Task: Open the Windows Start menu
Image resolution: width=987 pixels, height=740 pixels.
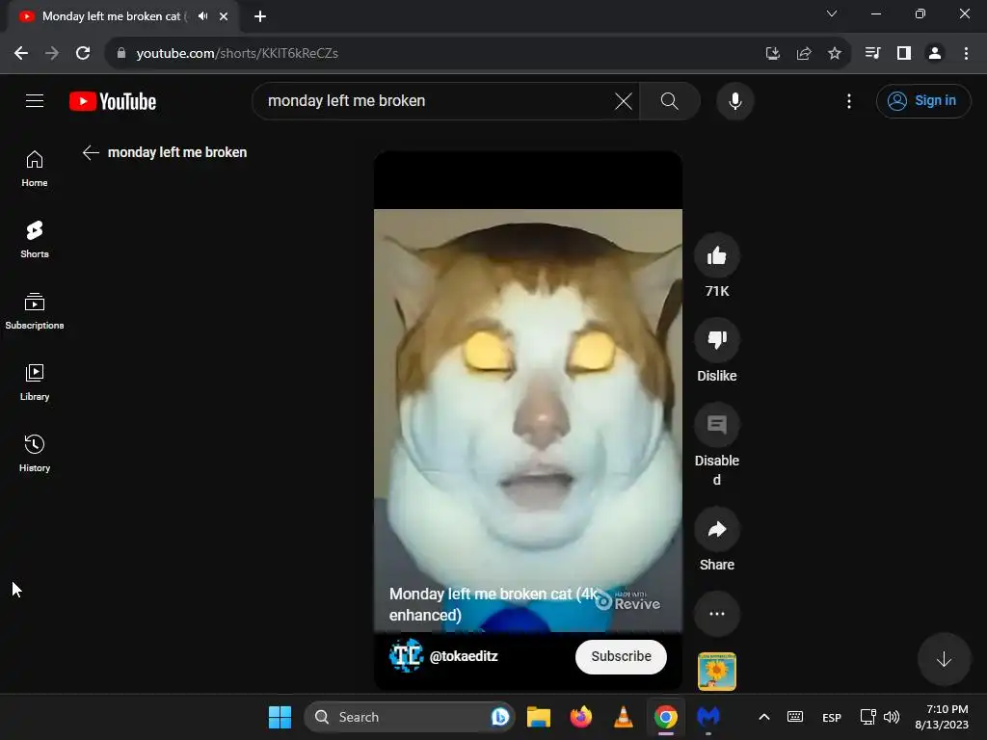Action: point(280,717)
